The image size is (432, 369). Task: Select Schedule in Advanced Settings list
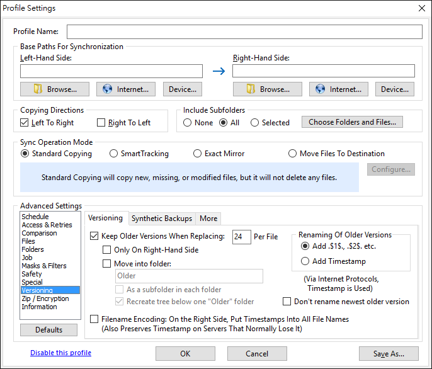(x=35, y=217)
